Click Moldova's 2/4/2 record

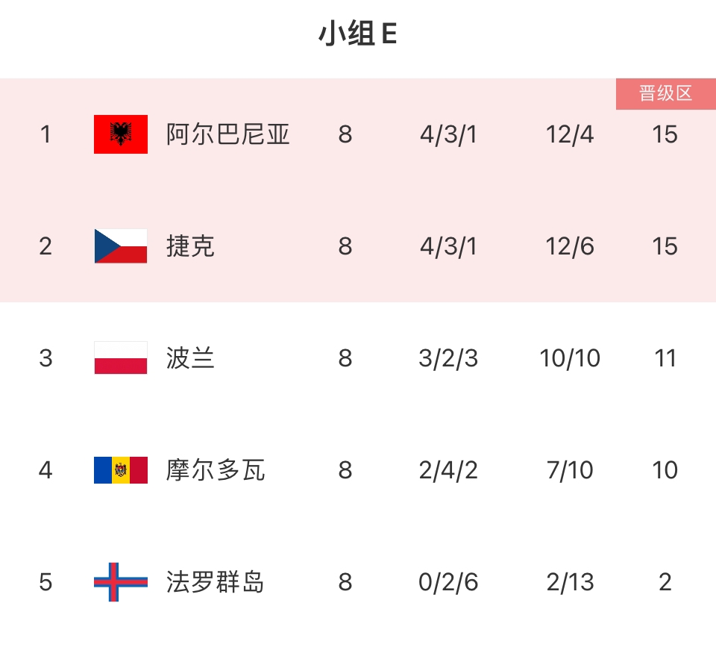pos(448,470)
